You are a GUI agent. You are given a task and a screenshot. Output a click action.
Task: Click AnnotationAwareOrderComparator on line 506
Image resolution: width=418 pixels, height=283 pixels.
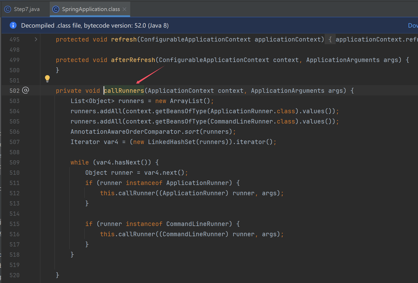point(126,132)
